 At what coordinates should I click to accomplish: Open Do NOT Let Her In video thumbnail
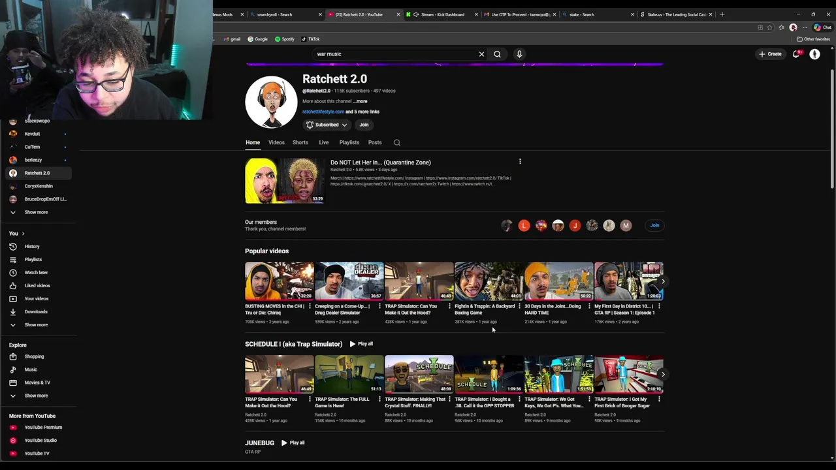(x=284, y=181)
